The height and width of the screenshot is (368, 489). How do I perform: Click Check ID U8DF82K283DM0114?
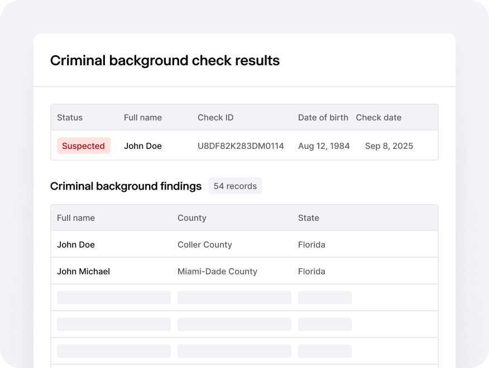tap(241, 146)
